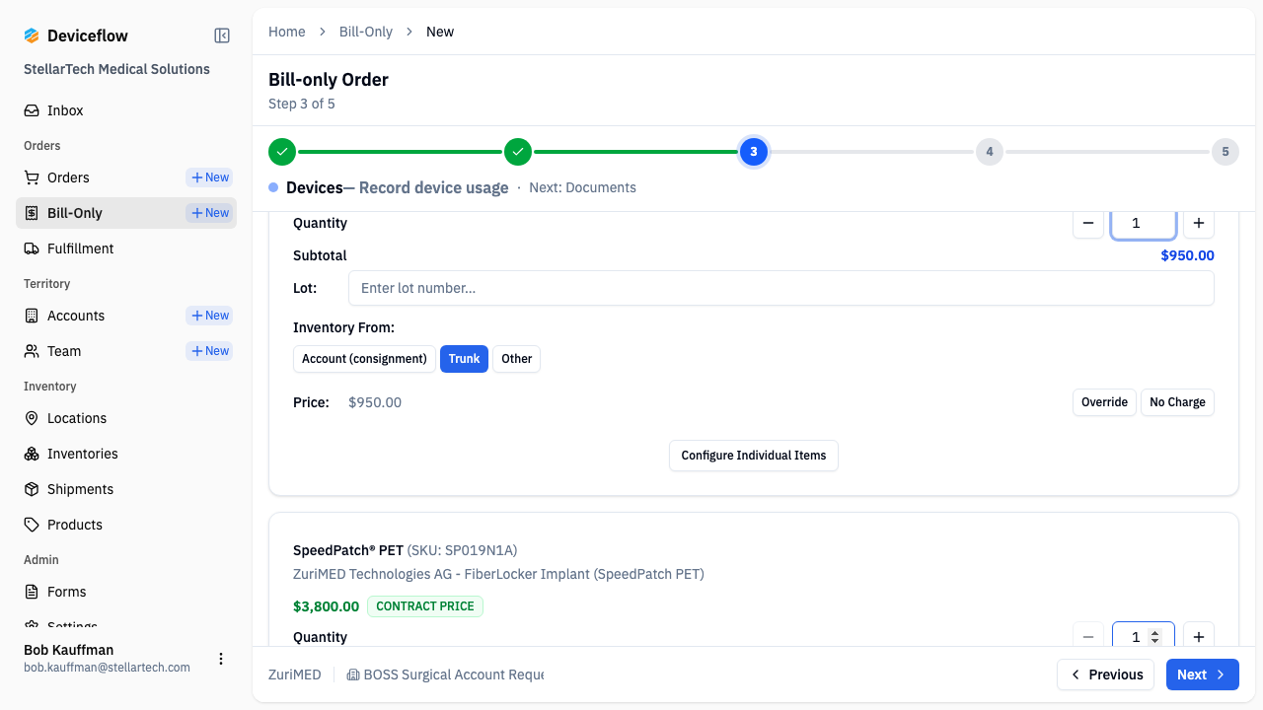
Task: Click the SpeedPatch PET quantity field
Action: click(x=1144, y=637)
